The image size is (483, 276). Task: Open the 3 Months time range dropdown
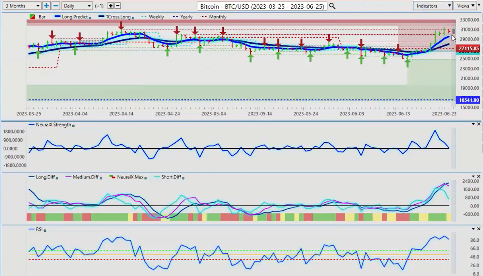22,6
